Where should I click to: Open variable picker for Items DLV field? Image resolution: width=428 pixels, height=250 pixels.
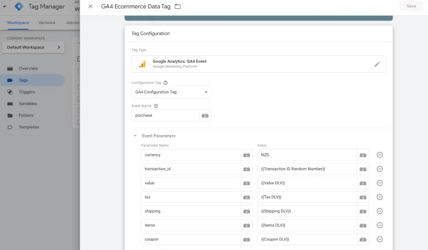click(x=363, y=225)
